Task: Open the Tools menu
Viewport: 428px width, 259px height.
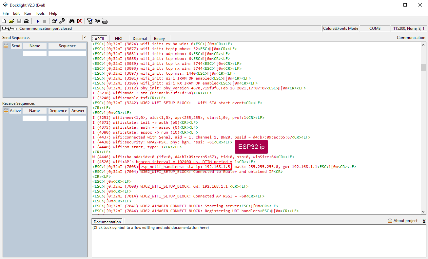Action: click(x=40, y=13)
